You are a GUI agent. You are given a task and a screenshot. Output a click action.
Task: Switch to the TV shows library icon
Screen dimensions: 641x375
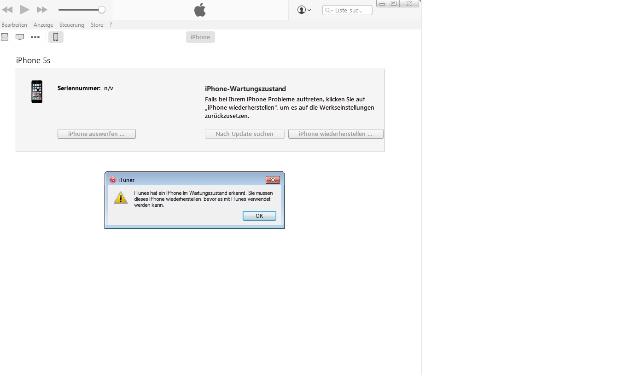20,37
